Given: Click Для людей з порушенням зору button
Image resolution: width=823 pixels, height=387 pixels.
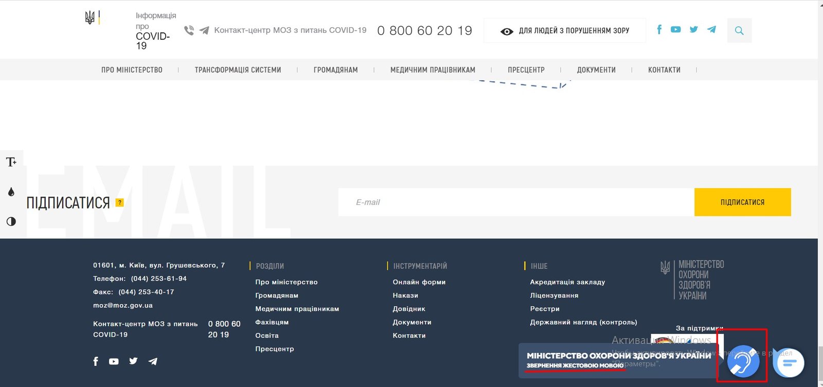Looking at the screenshot, I should tap(565, 31).
